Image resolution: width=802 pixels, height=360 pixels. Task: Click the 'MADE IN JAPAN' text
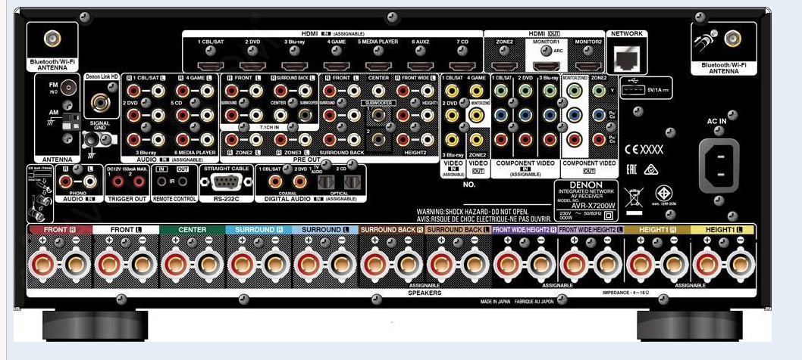pos(496,302)
